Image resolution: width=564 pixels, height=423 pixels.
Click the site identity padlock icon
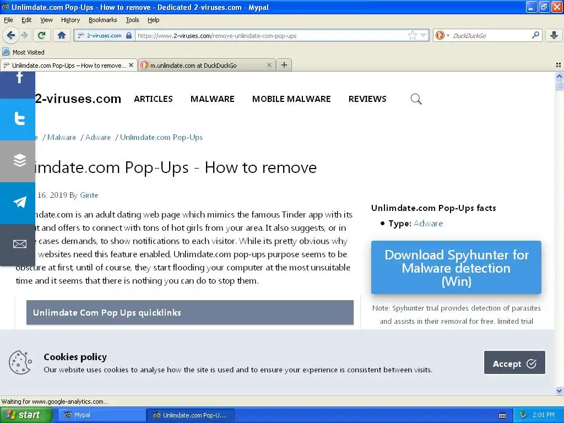[129, 35]
